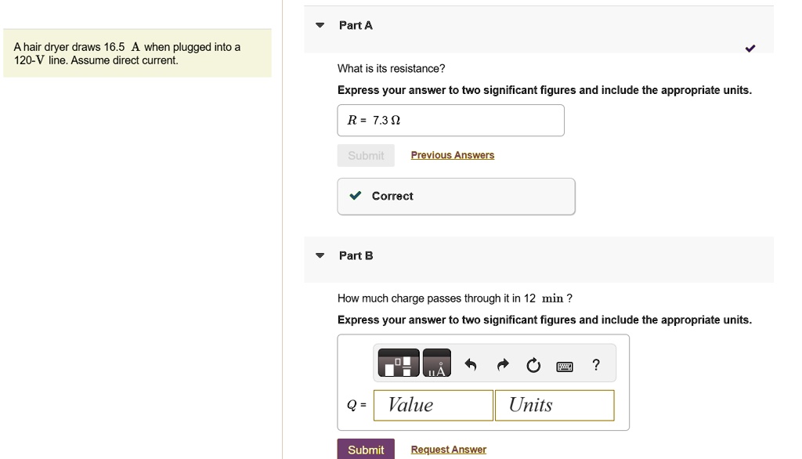
Task: Click the resistance answer box R = 7.3 Ω
Action: [x=450, y=121]
